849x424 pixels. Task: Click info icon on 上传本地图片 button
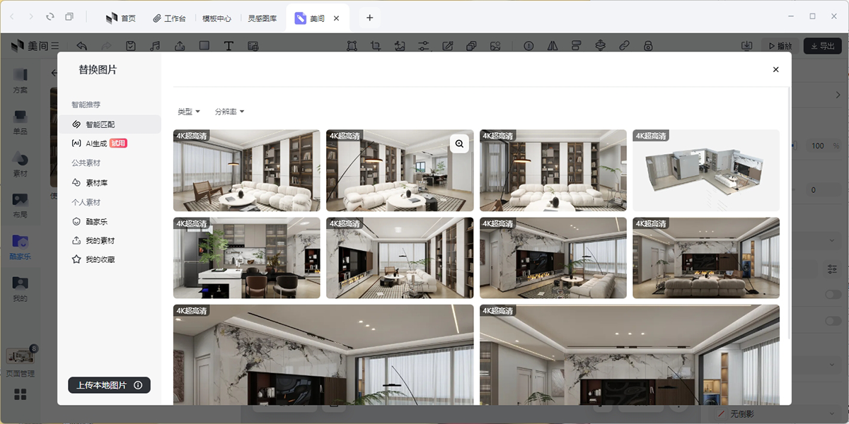point(138,385)
